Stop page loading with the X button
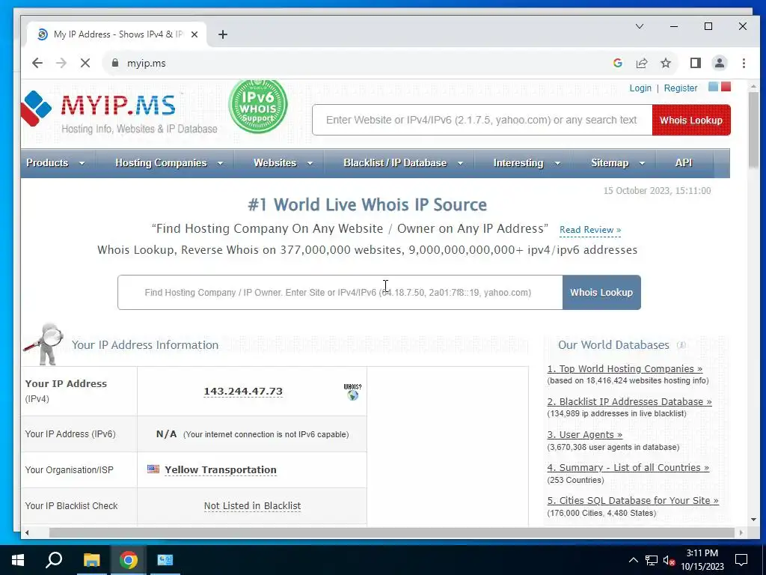The height and width of the screenshot is (575, 766). (x=85, y=63)
